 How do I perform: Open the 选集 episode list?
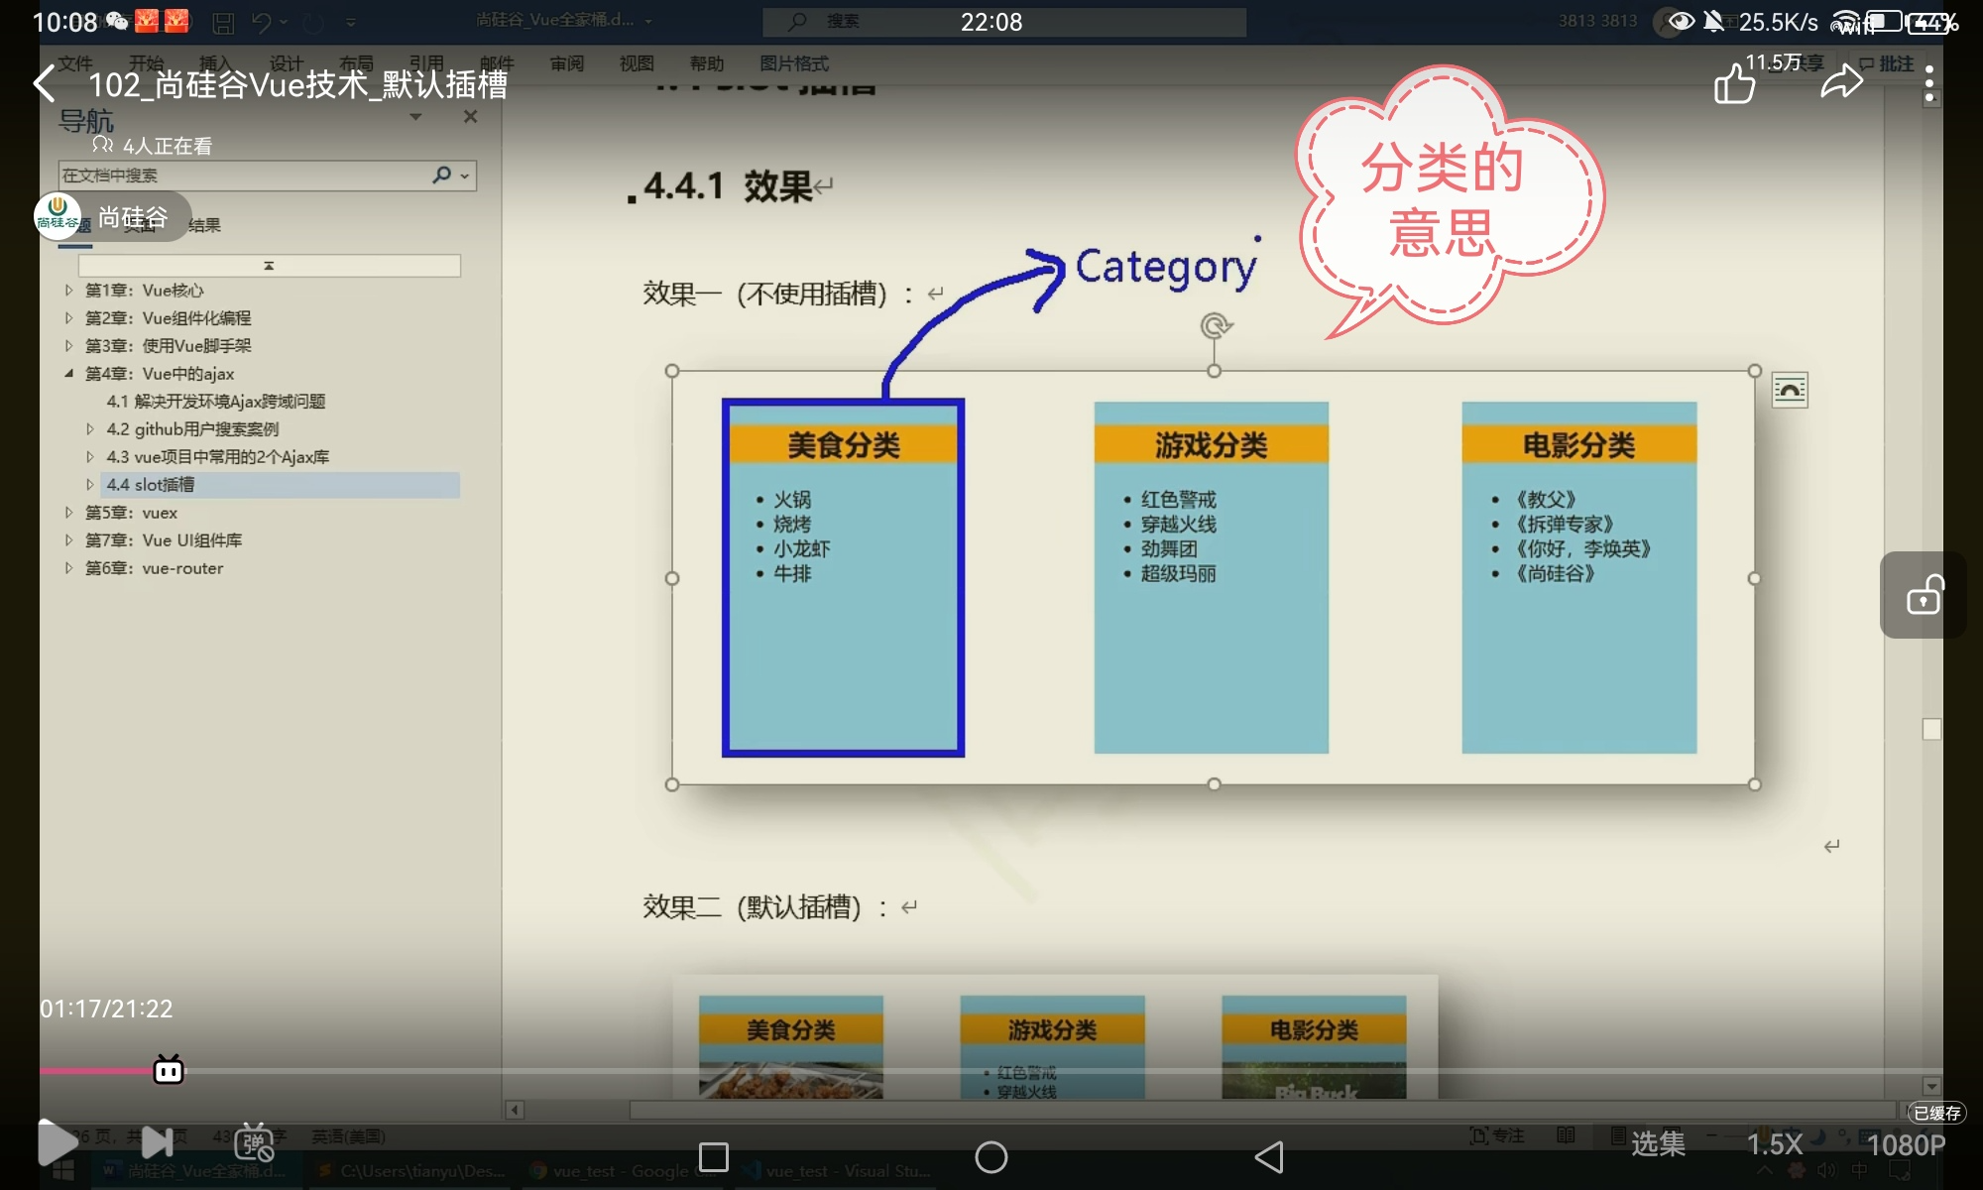point(1658,1144)
